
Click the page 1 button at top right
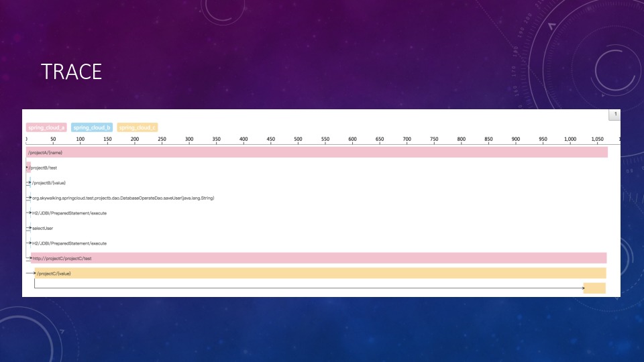click(x=615, y=115)
